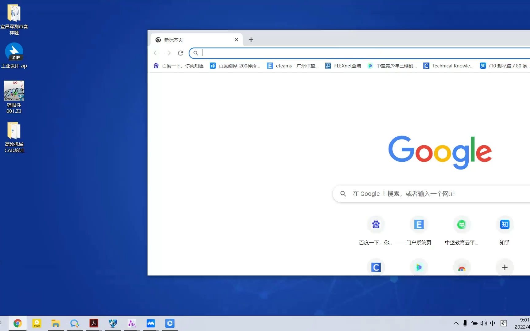Viewport: 530px width, 331px height.
Task: Click the microphone tray icon
Action: tap(465, 323)
